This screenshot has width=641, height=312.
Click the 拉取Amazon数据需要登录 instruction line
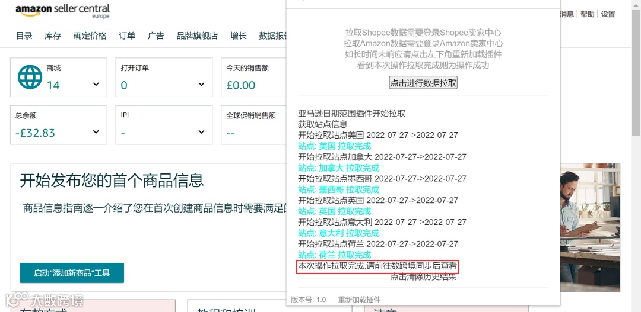pyautogui.click(x=423, y=43)
